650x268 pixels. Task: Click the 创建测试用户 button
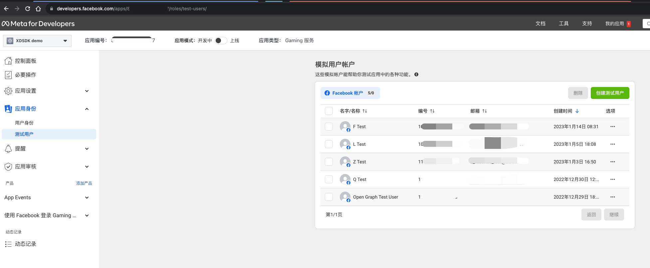click(x=610, y=93)
